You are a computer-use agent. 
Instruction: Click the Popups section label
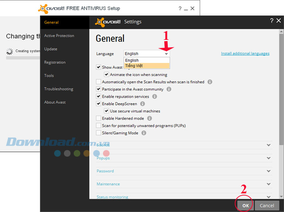(x=103, y=158)
